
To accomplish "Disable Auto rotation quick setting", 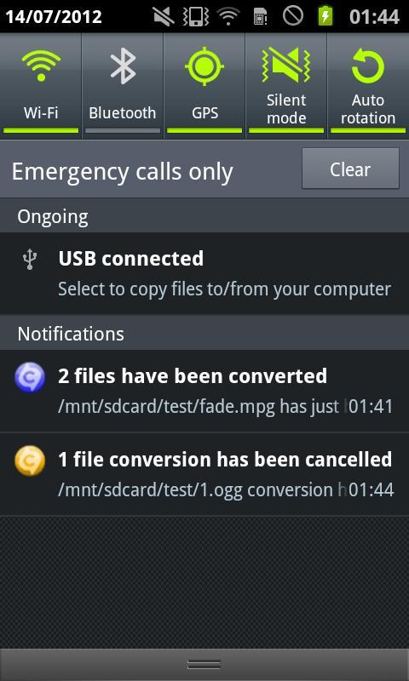I will click(x=368, y=86).
